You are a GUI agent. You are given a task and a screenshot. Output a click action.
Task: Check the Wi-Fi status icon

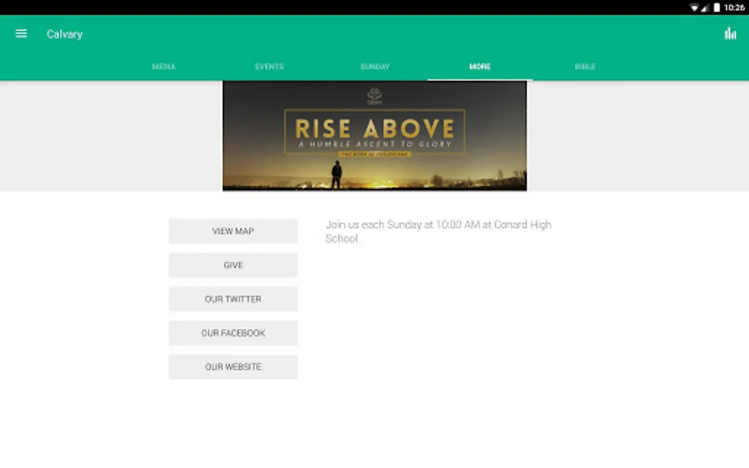click(694, 7)
